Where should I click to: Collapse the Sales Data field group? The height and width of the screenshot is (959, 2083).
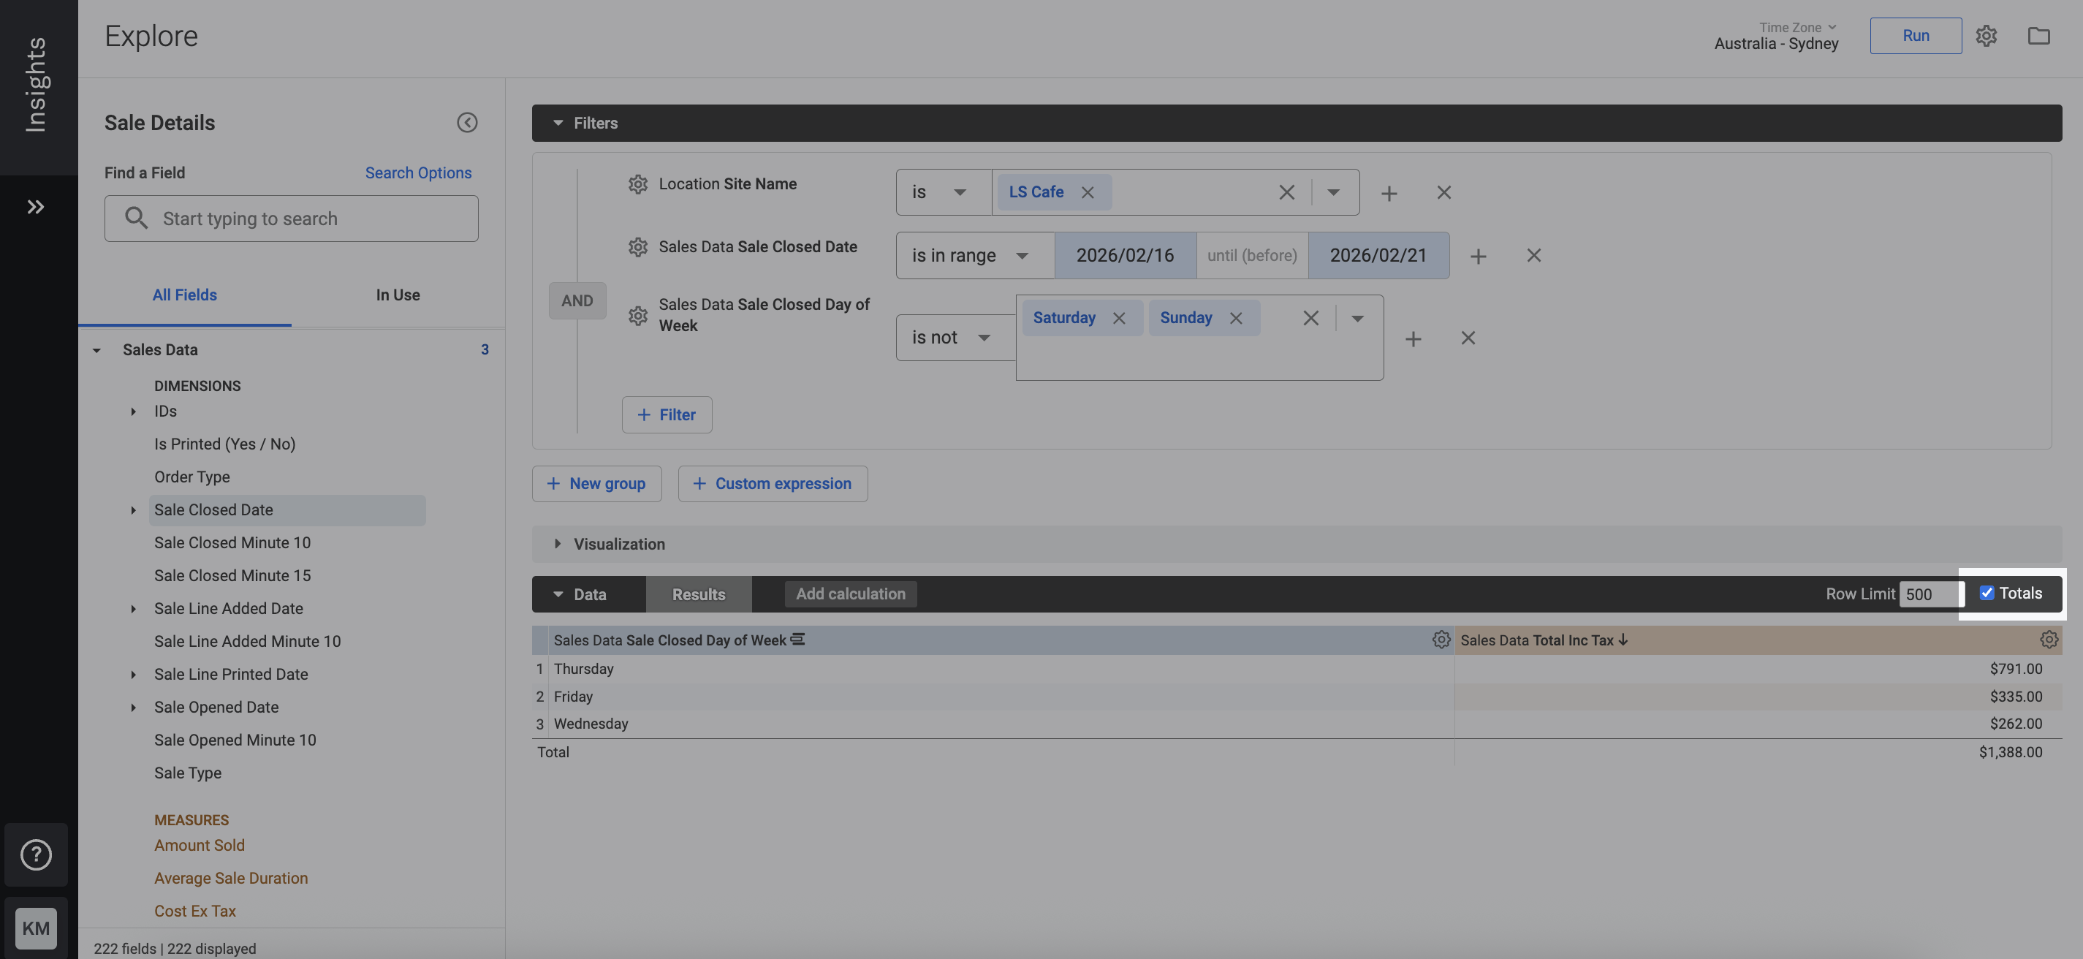[96, 350]
